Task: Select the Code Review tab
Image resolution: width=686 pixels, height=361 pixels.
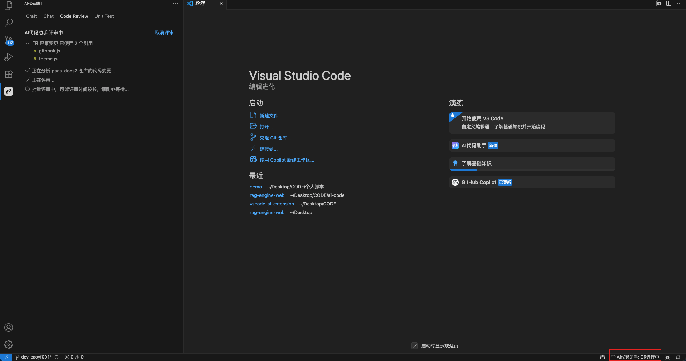Action: (x=74, y=16)
